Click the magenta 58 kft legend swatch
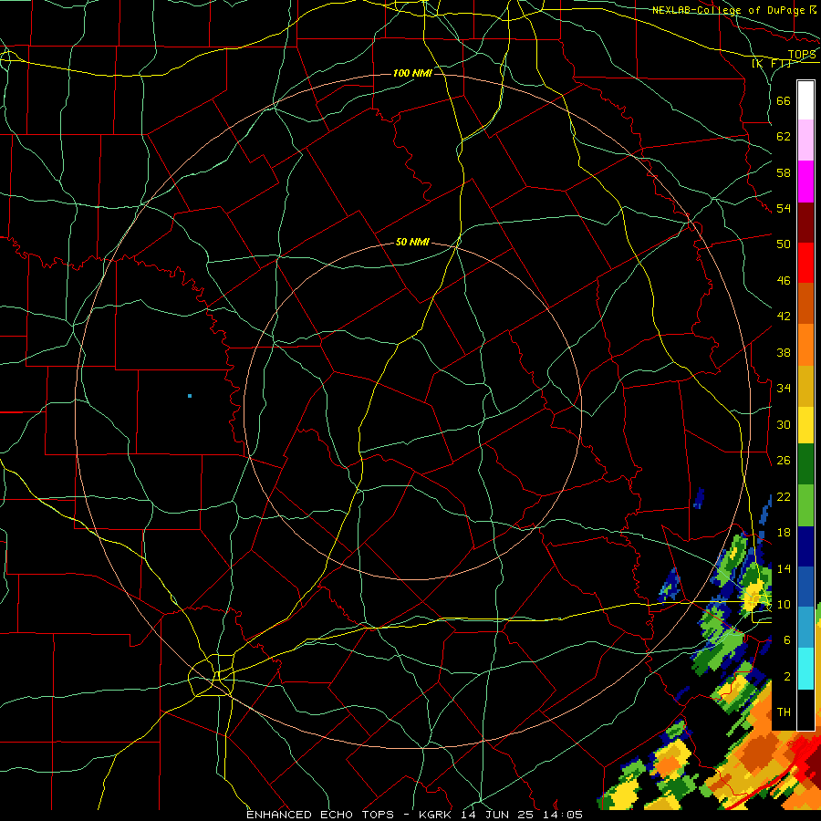 [x=805, y=182]
